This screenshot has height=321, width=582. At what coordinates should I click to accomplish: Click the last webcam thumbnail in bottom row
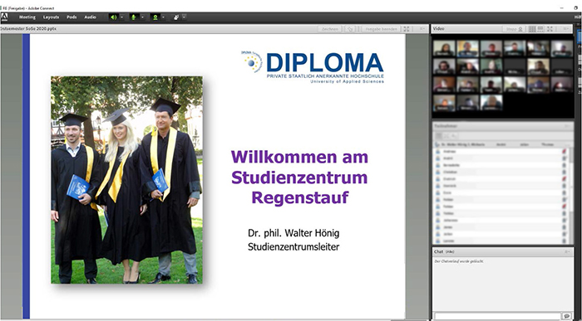[491, 103]
